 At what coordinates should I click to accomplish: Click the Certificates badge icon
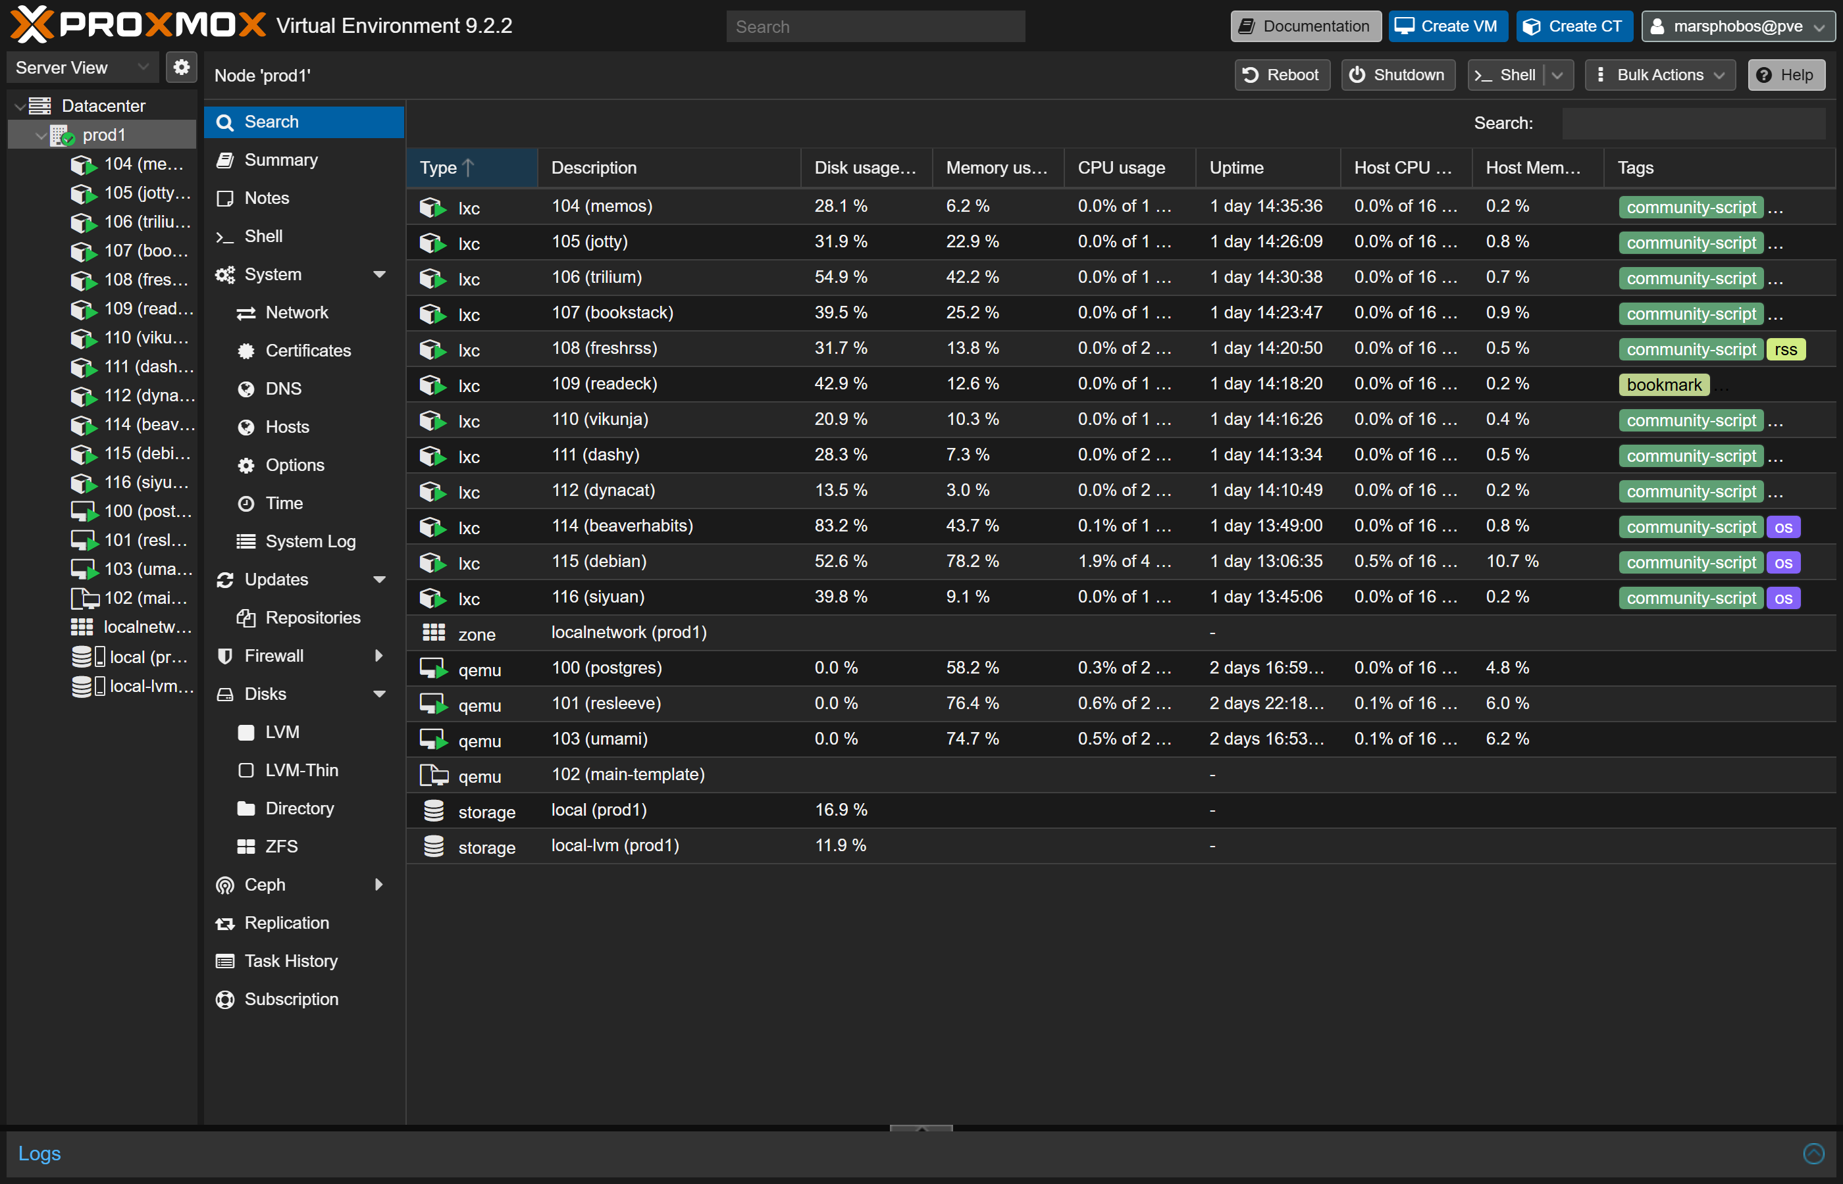click(x=246, y=351)
